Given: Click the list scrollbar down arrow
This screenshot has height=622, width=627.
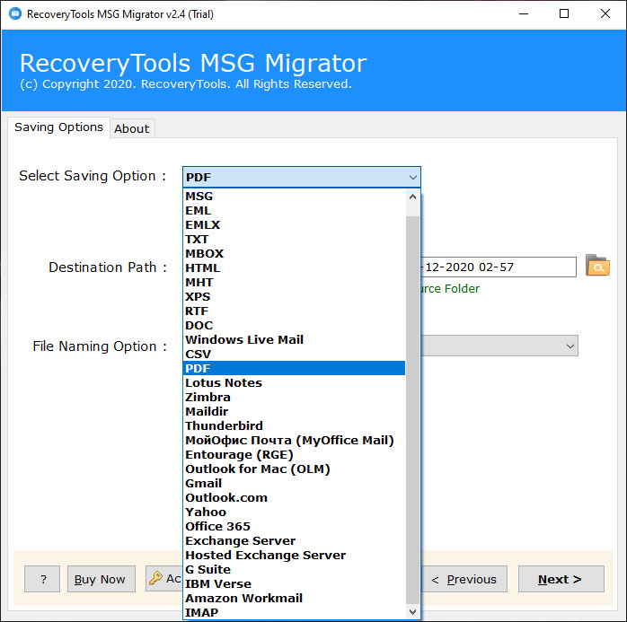Looking at the screenshot, I should 412,611.
